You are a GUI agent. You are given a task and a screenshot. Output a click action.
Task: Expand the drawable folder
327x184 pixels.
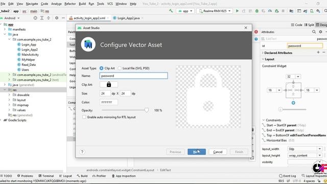(x=9, y=95)
